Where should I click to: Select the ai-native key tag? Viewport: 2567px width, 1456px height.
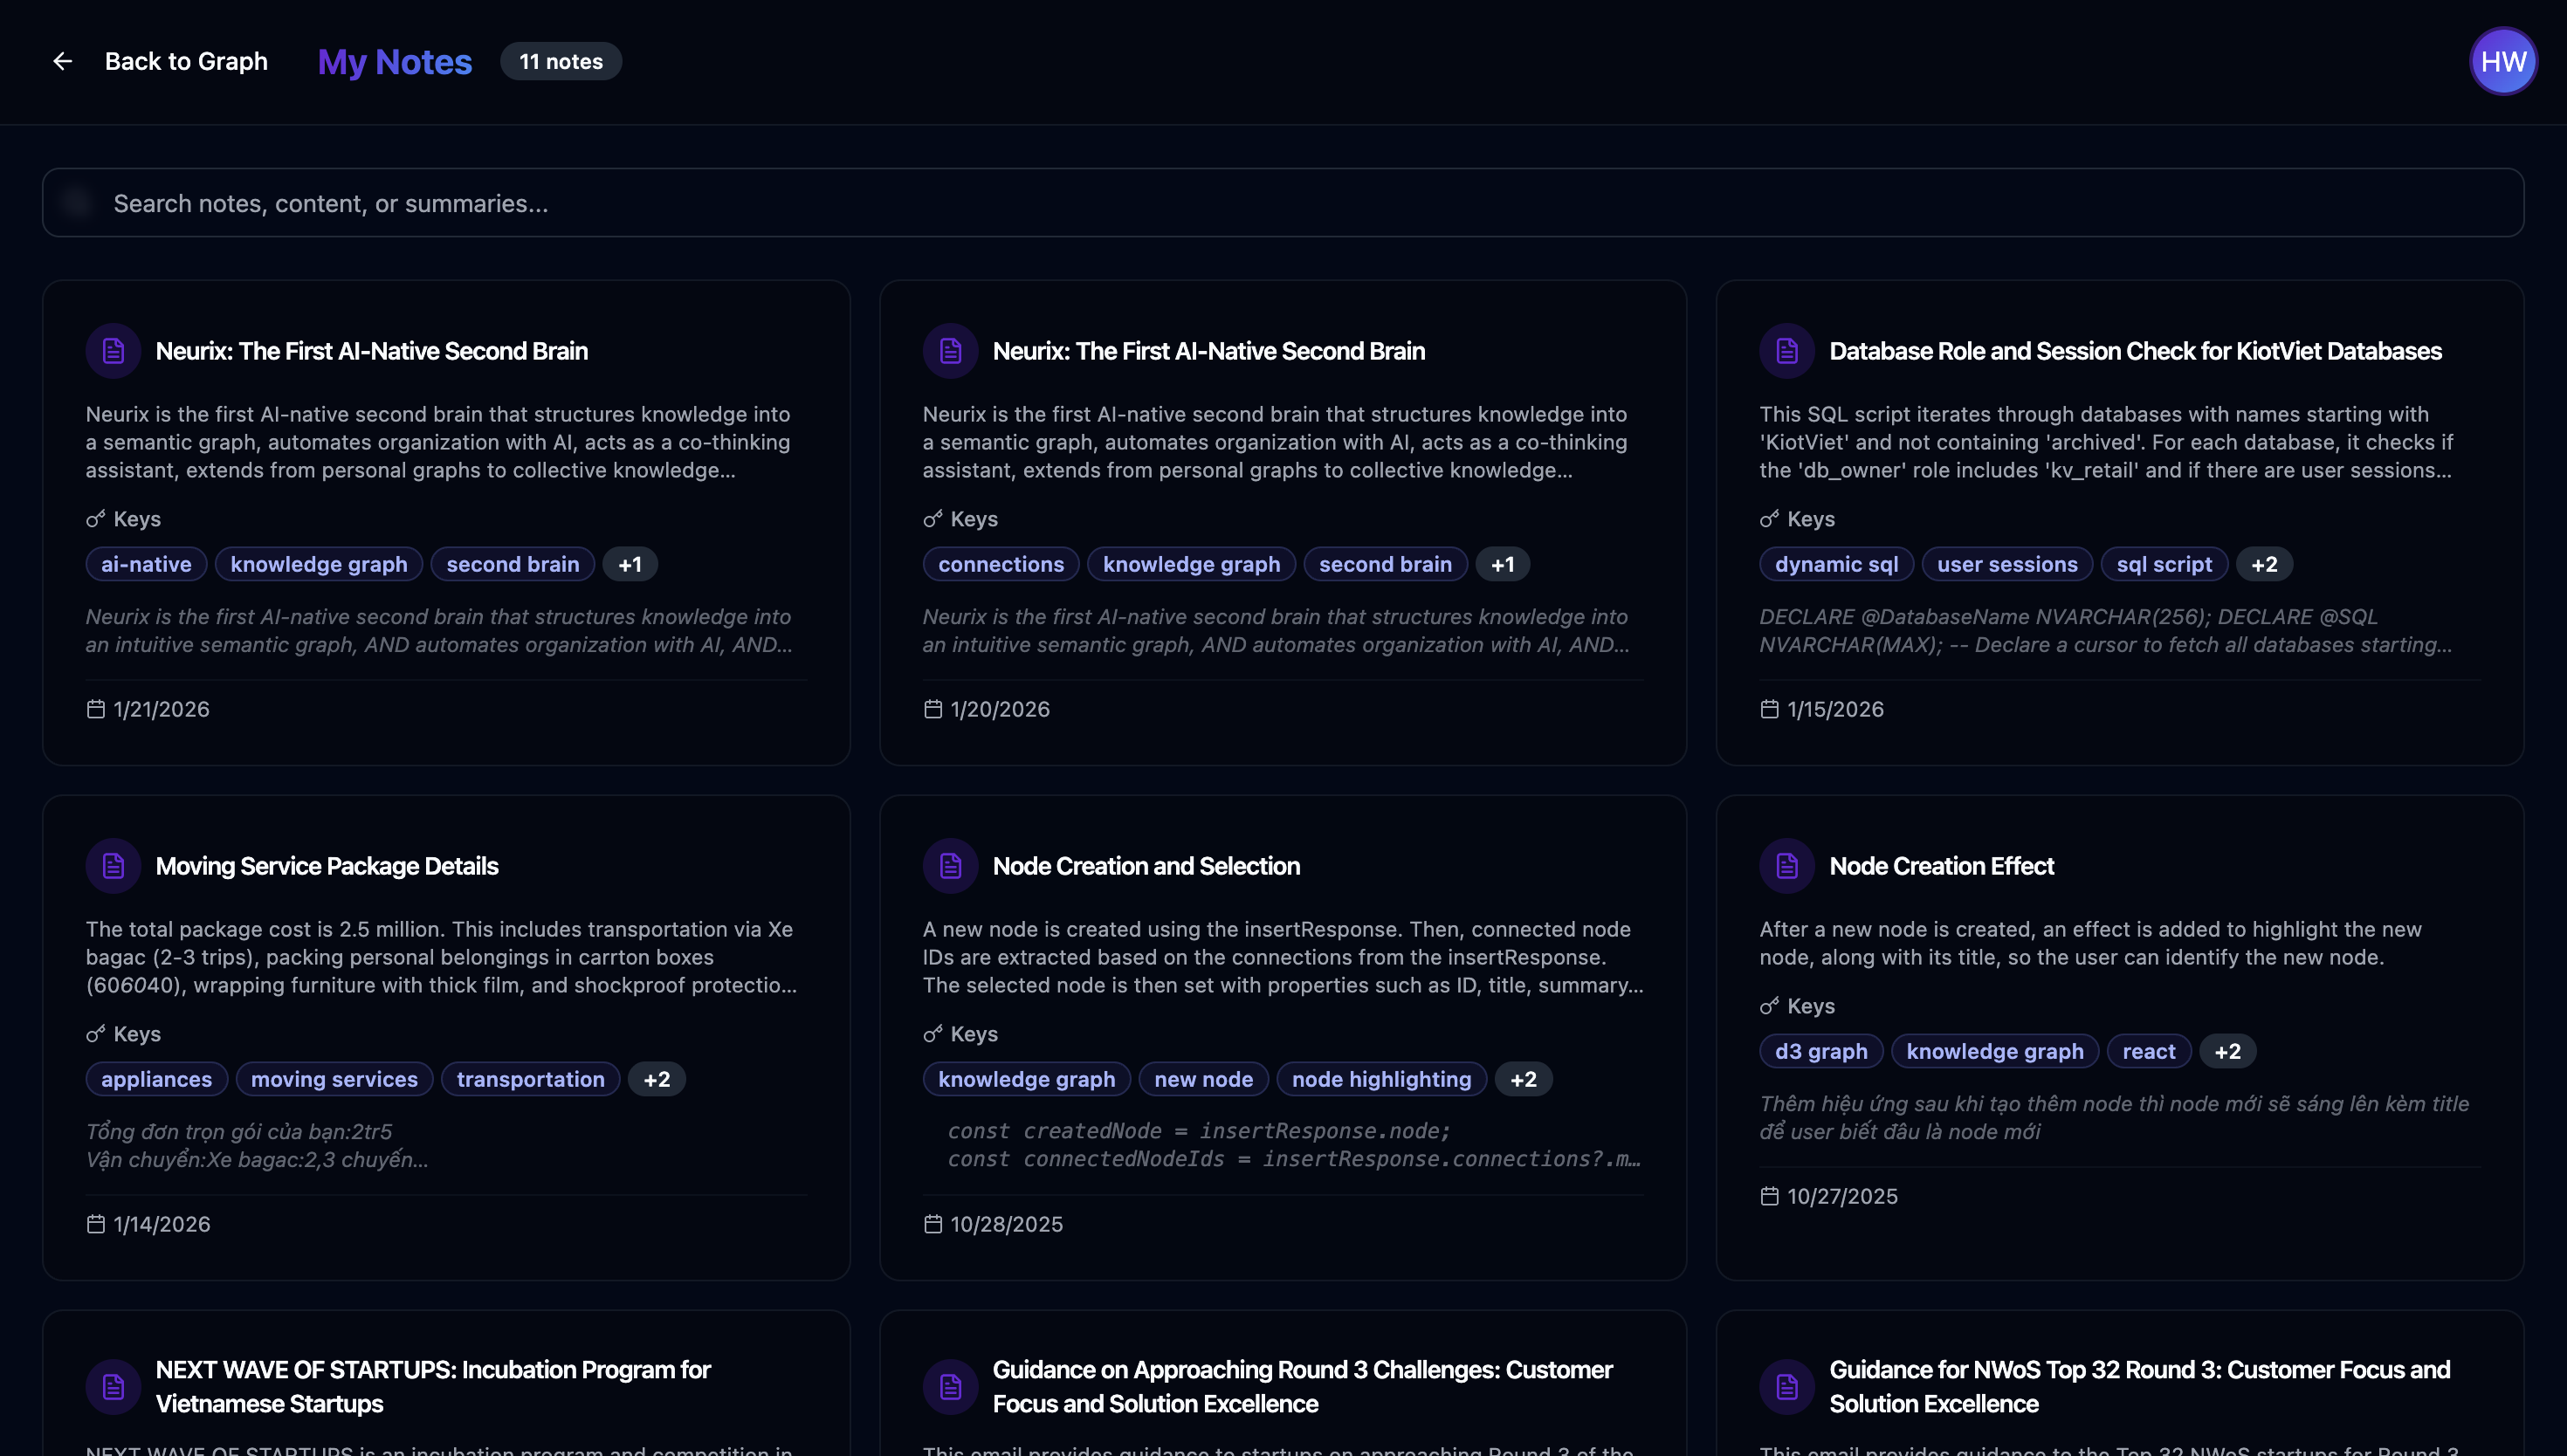pyautogui.click(x=146, y=564)
